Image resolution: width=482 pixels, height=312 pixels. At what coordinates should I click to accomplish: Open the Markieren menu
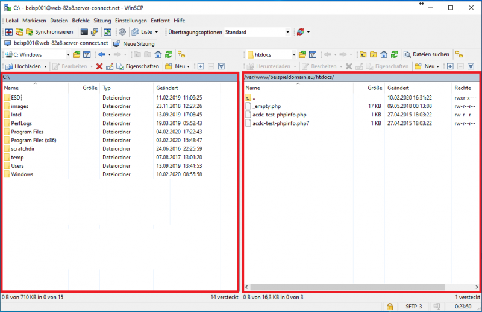click(34, 21)
